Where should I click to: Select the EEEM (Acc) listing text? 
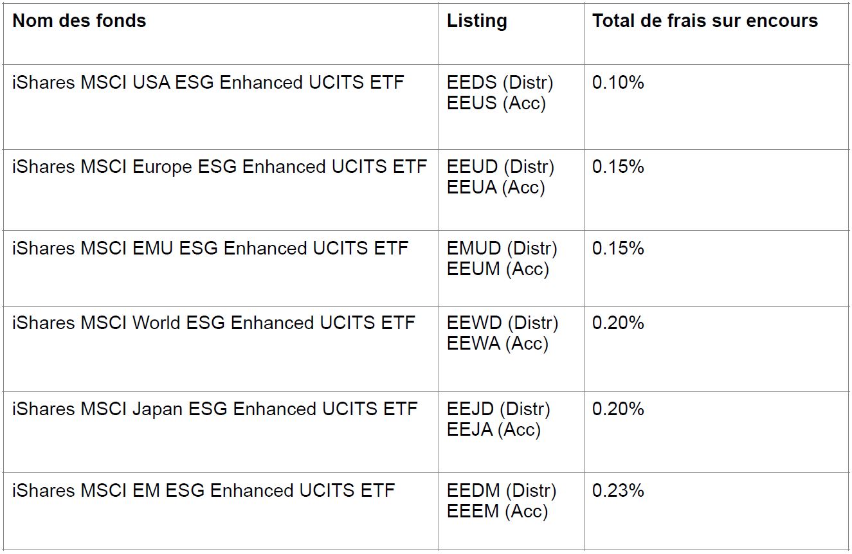tap(497, 511)
